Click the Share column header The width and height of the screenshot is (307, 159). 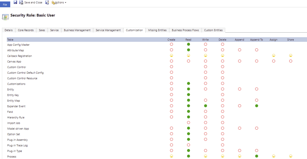(290, 40)
